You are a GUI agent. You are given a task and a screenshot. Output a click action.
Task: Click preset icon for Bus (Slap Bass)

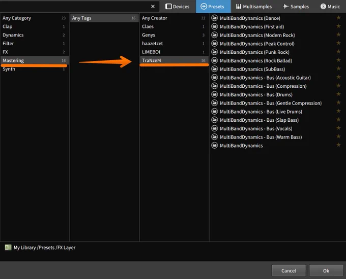215,120
